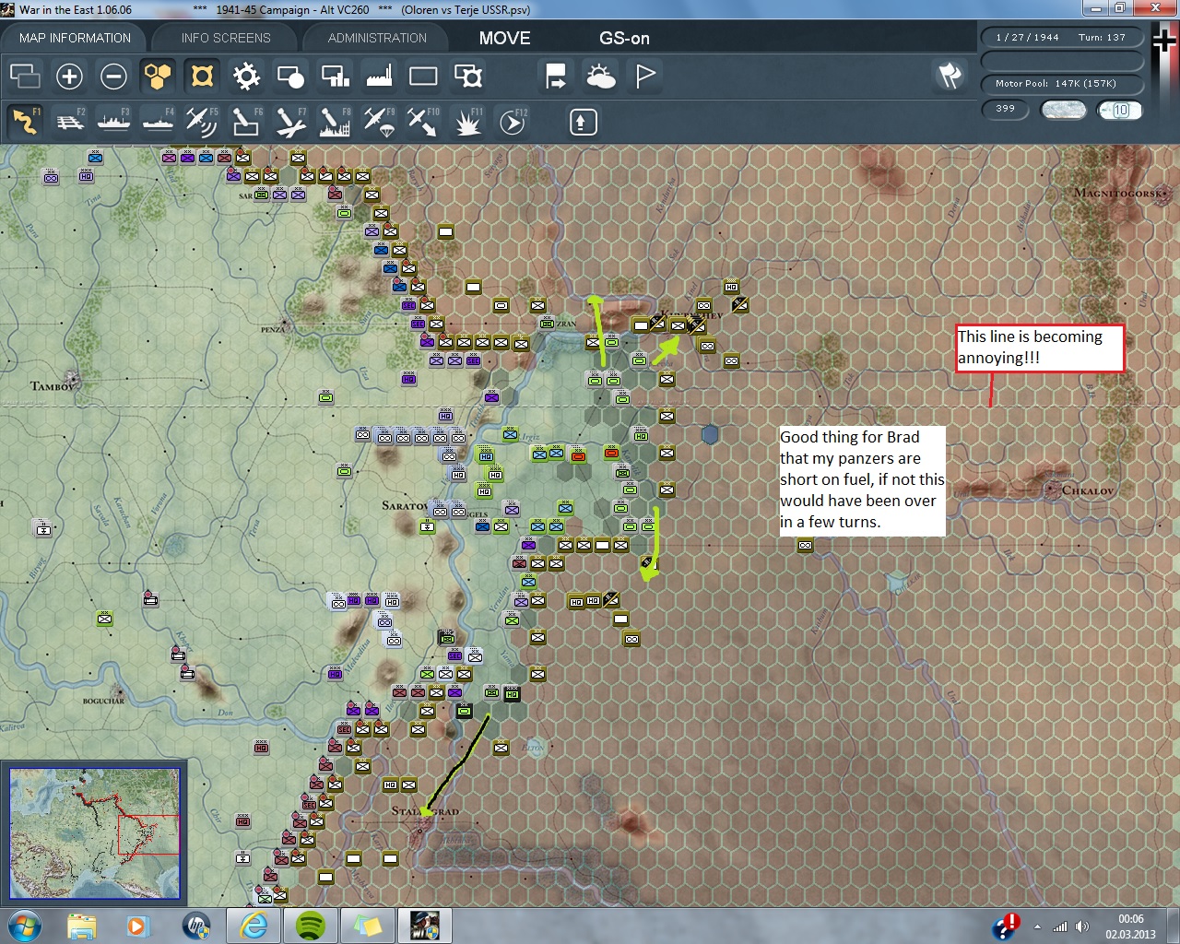Open Sticky Notes from taskbar

[368, 926]
